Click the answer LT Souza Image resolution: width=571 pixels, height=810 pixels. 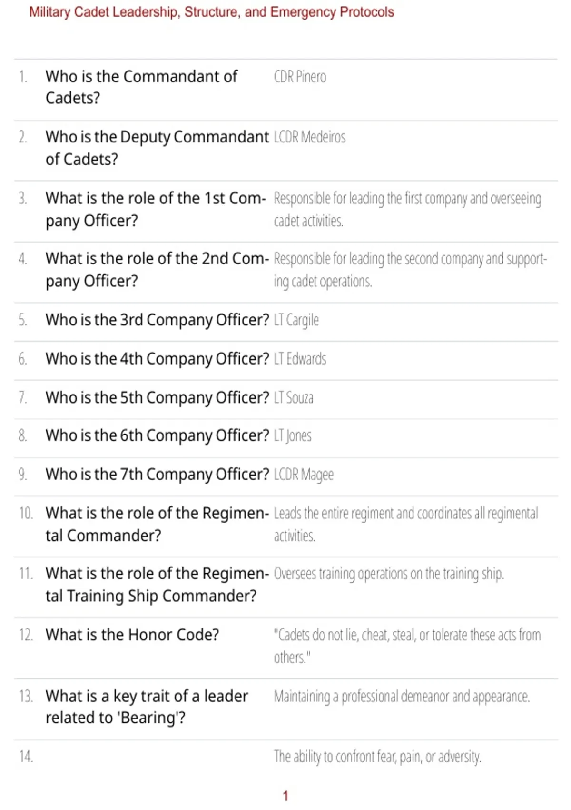click(294, 397)
